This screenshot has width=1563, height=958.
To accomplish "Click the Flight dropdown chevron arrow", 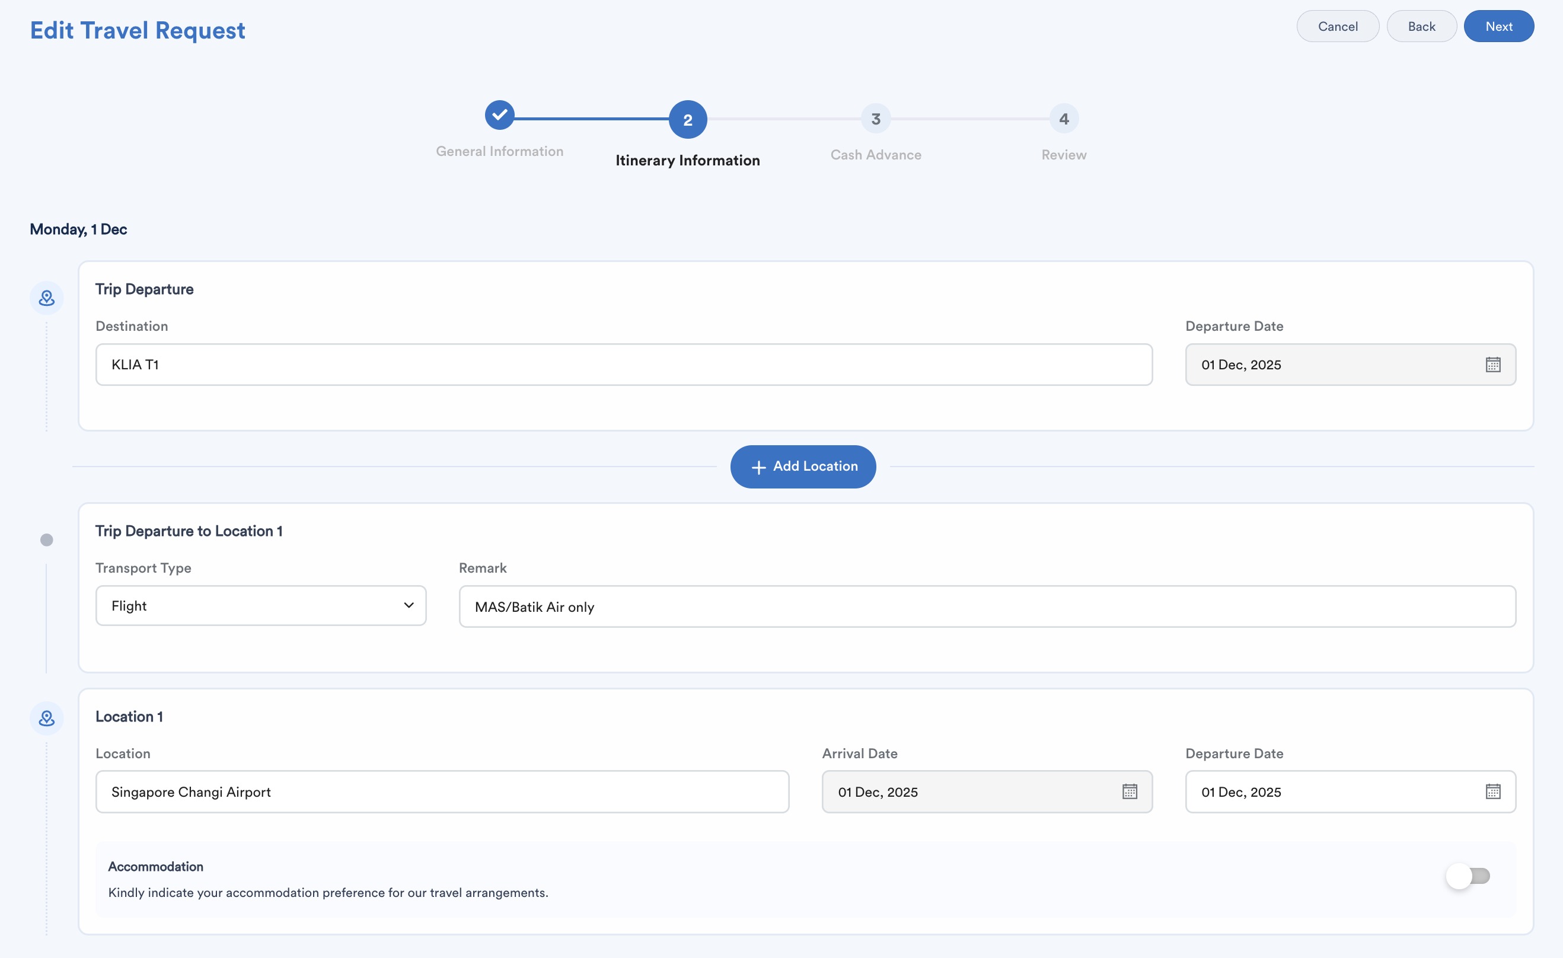I will pos(409,605).
